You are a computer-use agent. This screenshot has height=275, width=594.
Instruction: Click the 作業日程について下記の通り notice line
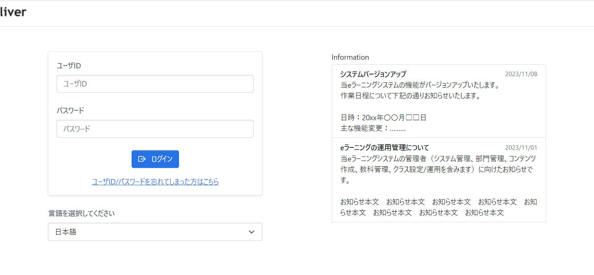coord(410,96)
